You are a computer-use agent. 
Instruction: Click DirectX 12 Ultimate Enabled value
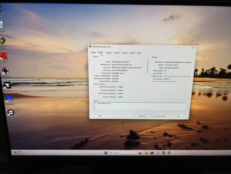(120, 97)
